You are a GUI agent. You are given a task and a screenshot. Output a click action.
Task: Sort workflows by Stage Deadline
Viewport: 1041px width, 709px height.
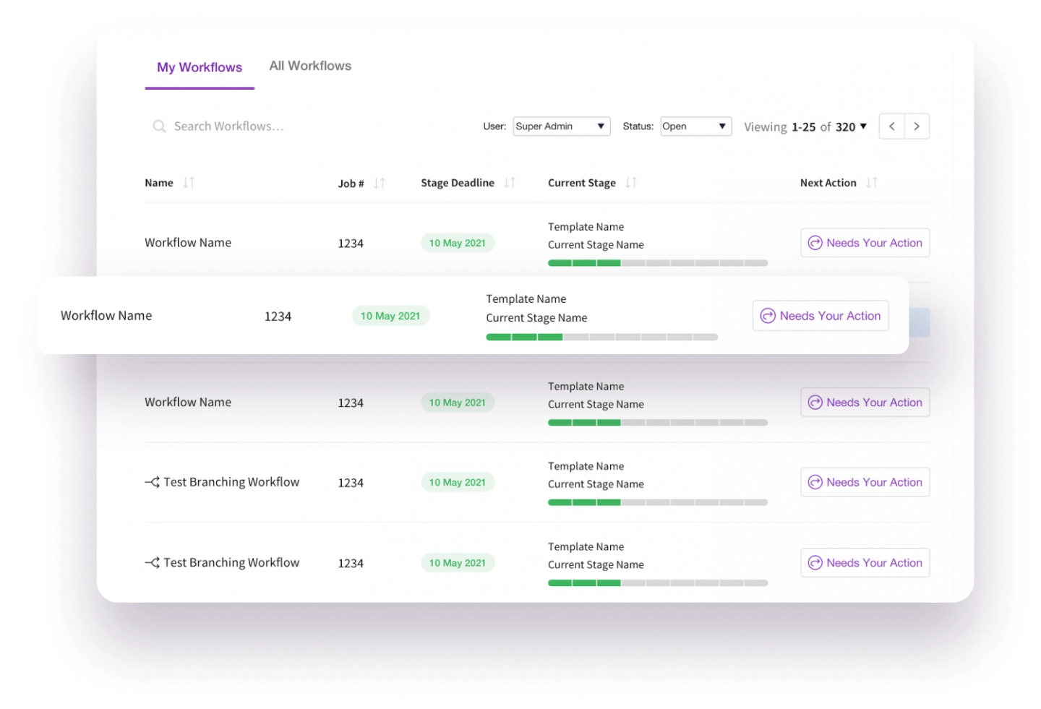pyautogui.click(x=510, y=182)
